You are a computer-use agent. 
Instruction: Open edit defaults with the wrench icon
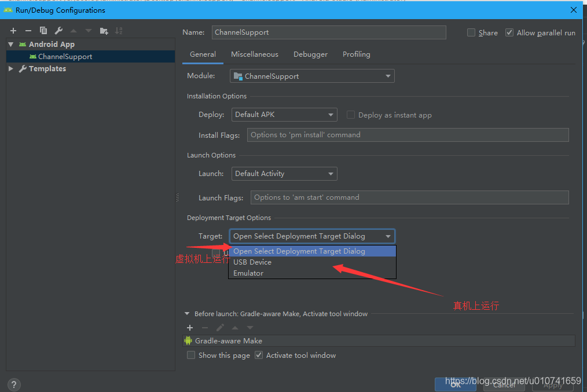point(58,30)
